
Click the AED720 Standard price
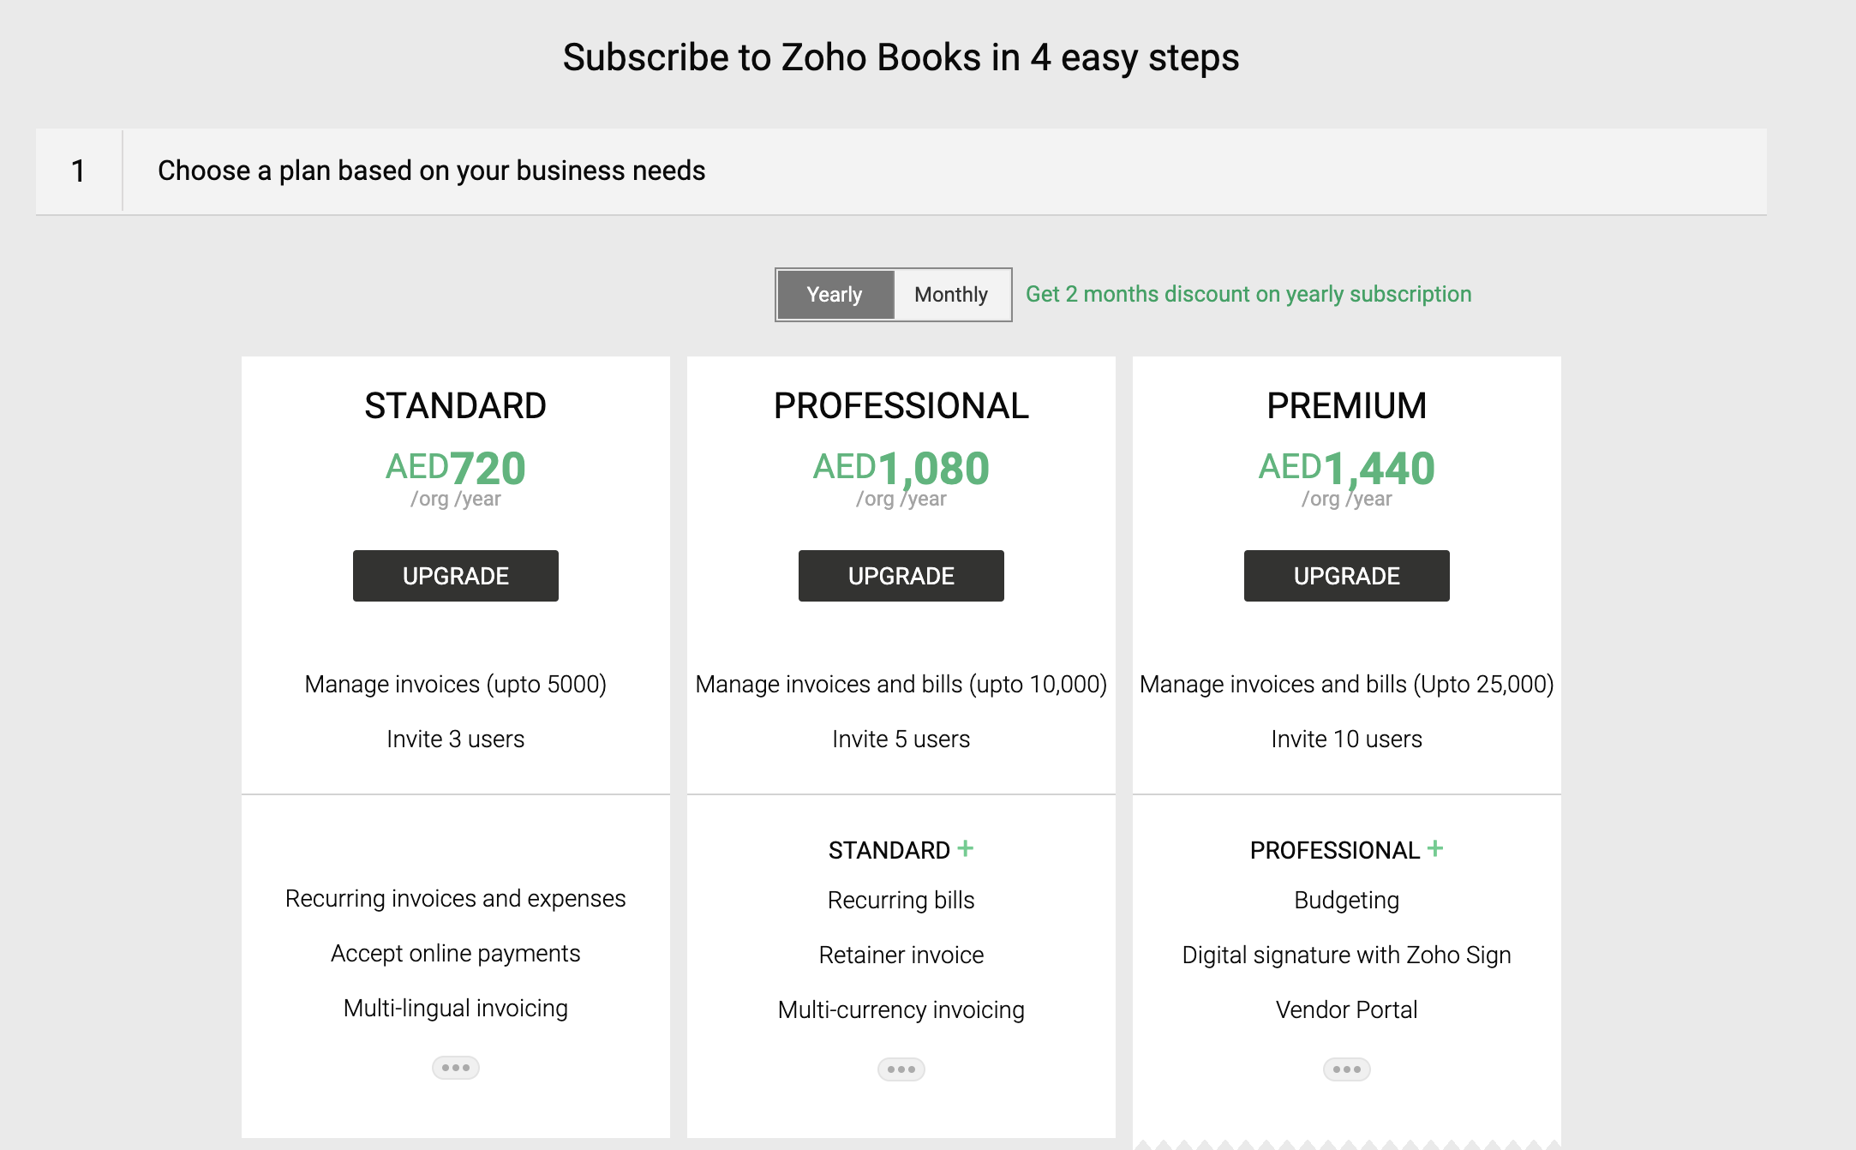point(455,468)
